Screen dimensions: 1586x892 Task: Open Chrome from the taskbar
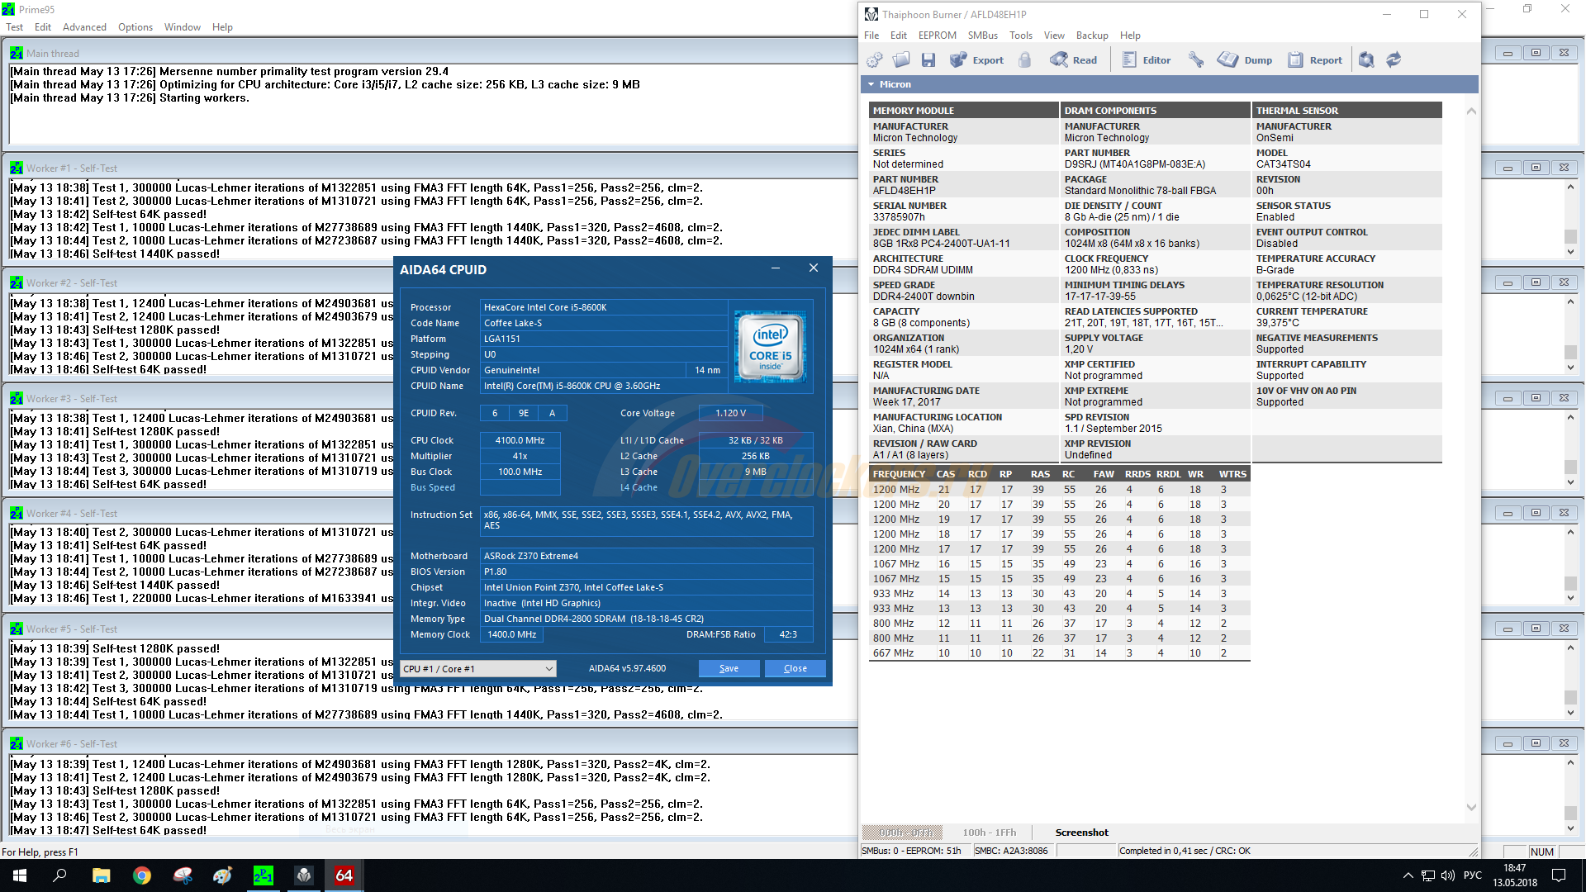pyautogui.click(x=142, y=875)
